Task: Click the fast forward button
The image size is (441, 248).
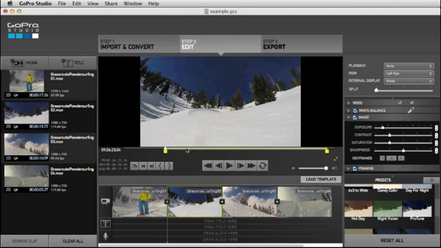Action: click(252, 166)
